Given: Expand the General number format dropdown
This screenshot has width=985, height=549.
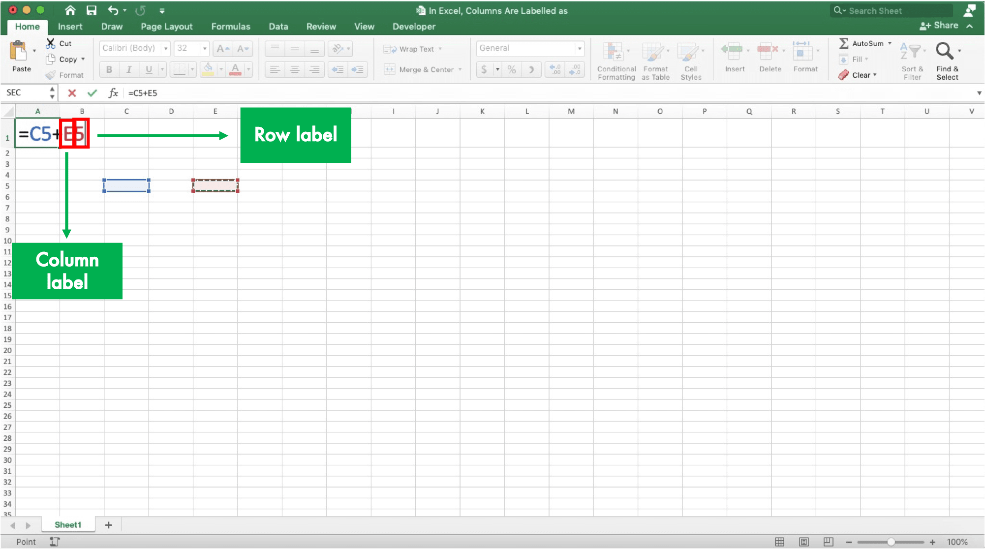Looking at the screenshot, I should (580, 48).
